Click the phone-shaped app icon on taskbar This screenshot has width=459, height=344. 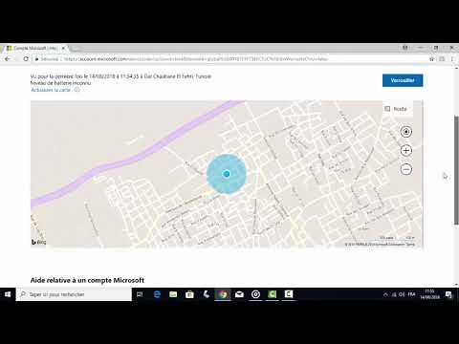[207, 294]
